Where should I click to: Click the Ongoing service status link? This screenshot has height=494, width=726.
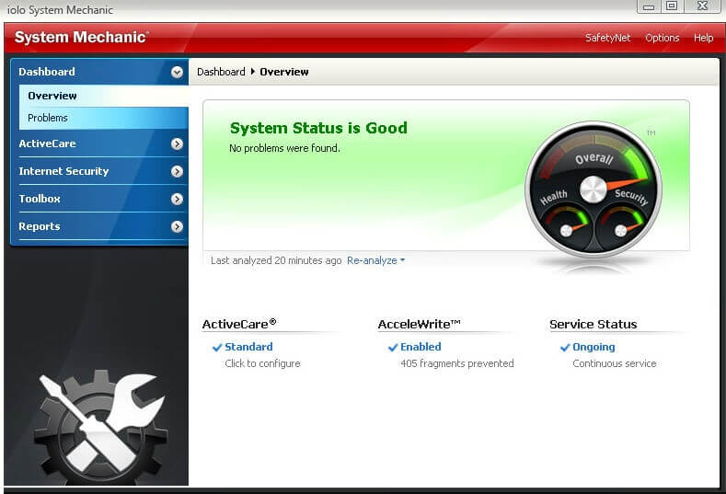tap(593, 347)
